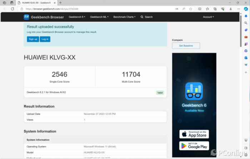This screenshot has height=159, width=250.
Task: Click the search magnifier icon in Edge sidebar
Action: [246, 23]
